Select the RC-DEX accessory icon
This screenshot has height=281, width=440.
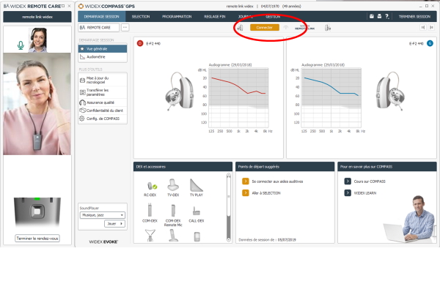tap(150, 188)
